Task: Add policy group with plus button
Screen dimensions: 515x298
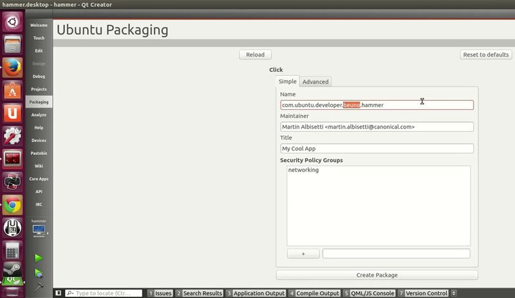Action: click(x=303, y=254)
